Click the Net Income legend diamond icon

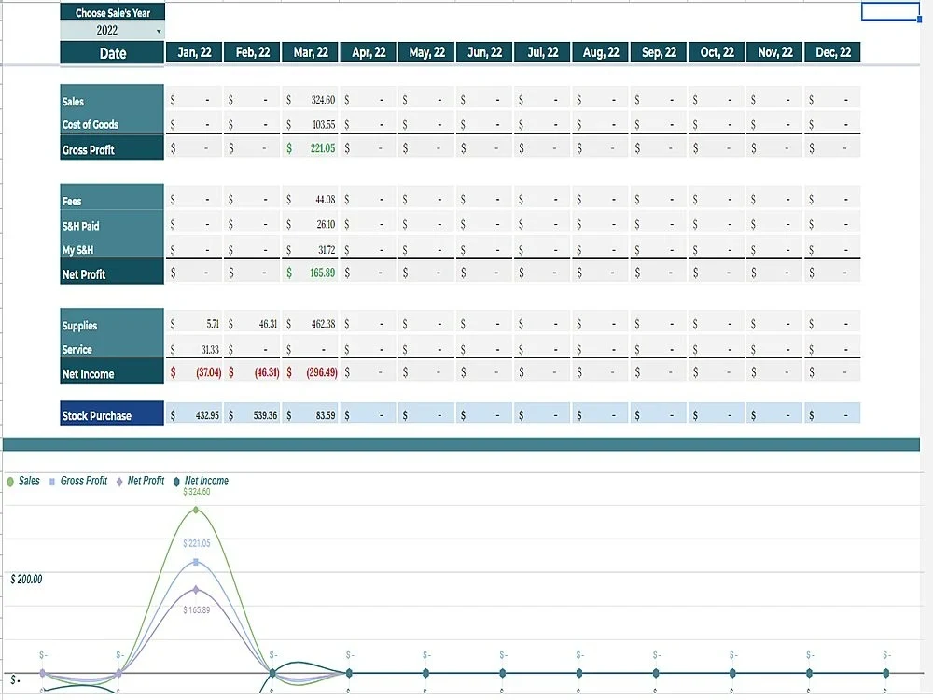tap(174, 481)
